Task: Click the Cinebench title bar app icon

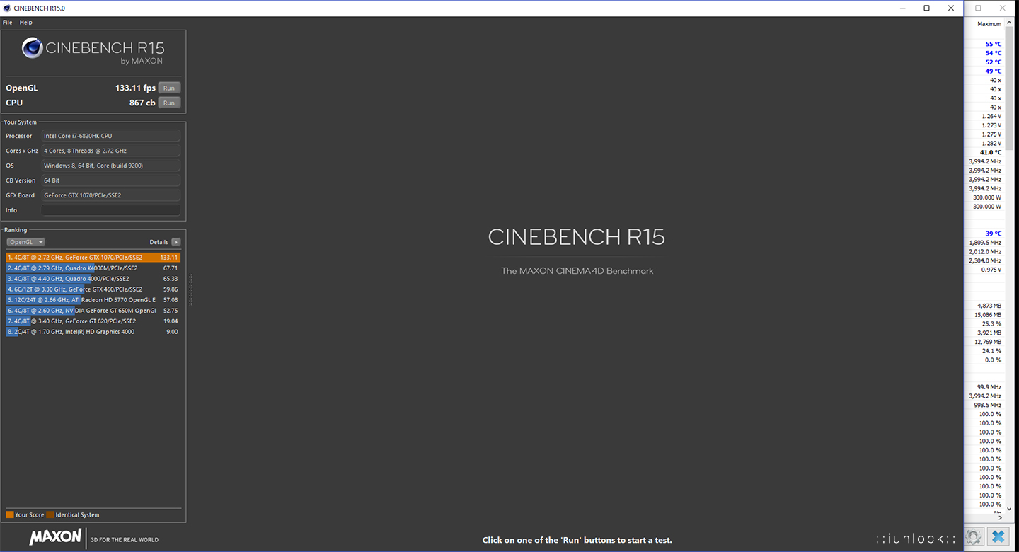Action: (x=7, y=8)
